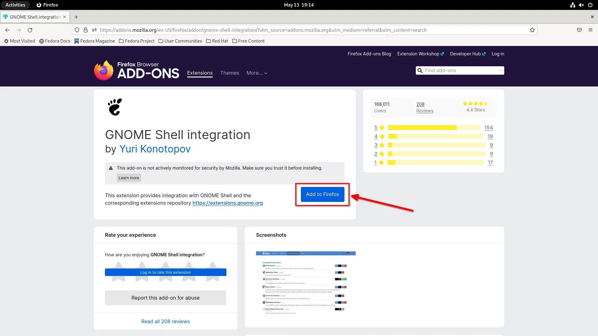
Task: Switch to the Themes section
Action: 230,73
